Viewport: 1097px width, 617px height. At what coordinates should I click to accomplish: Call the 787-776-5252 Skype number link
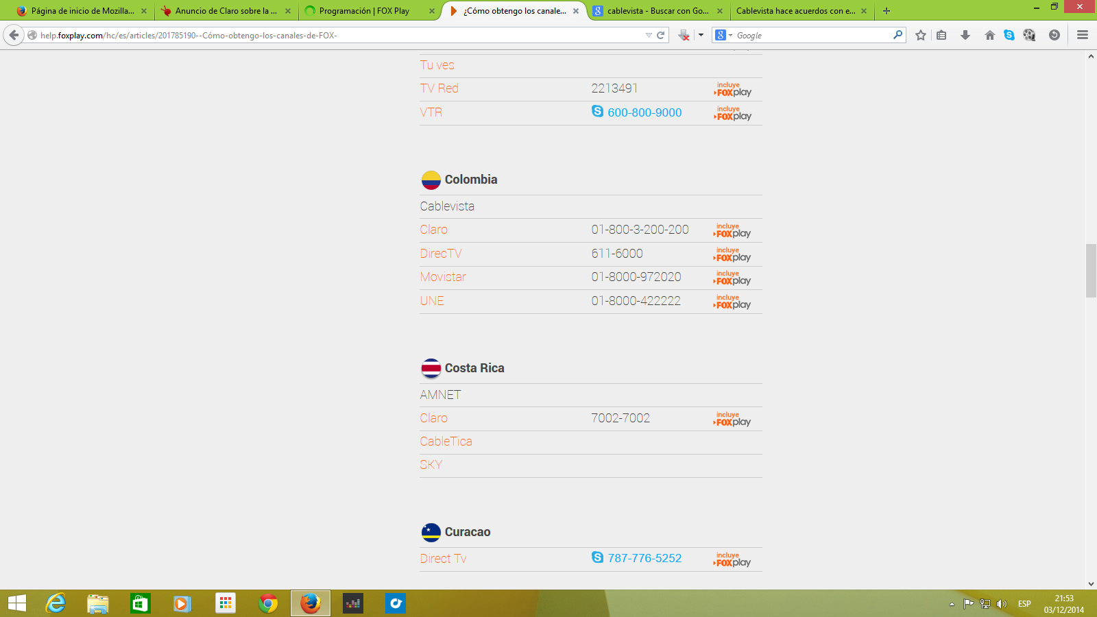[644, 558]
